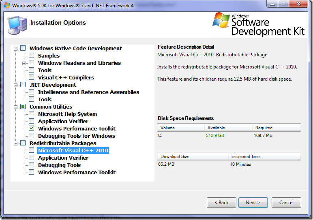
Task: Select the Microsoft Help System item
Action: [67, 114]
